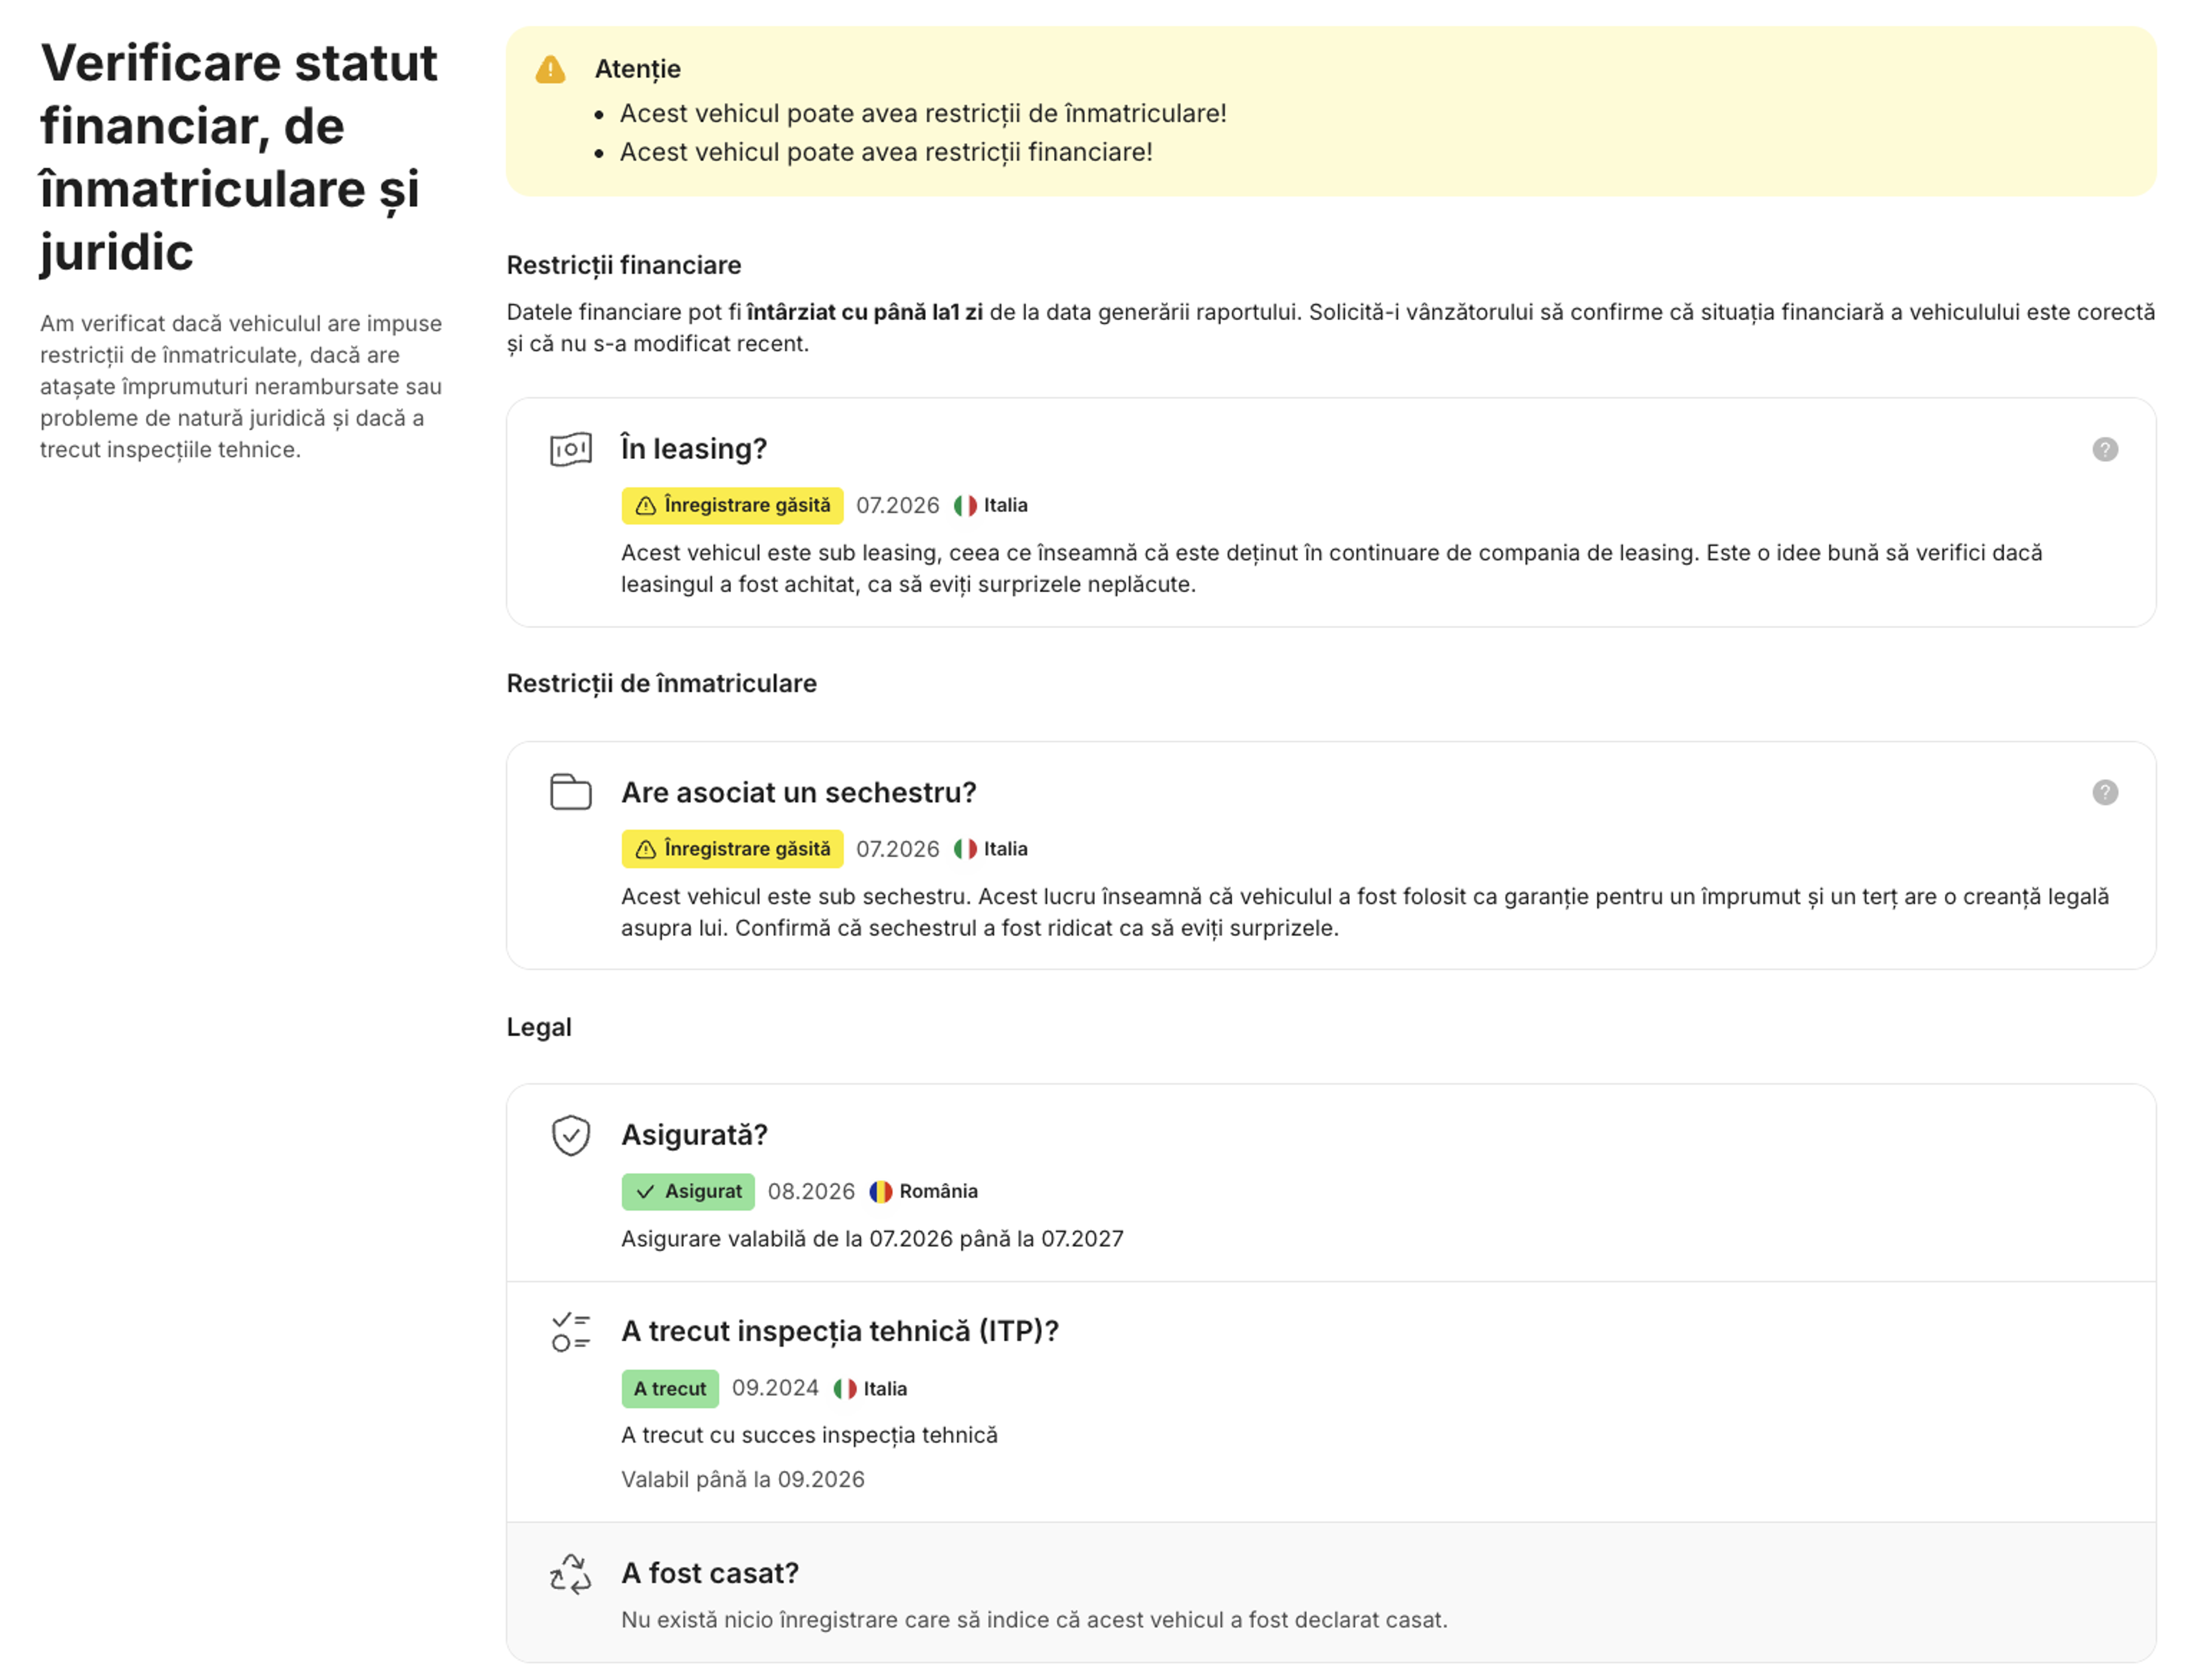
Task: Click the Restricții financiare section title
Action: [x=623, y=266]
